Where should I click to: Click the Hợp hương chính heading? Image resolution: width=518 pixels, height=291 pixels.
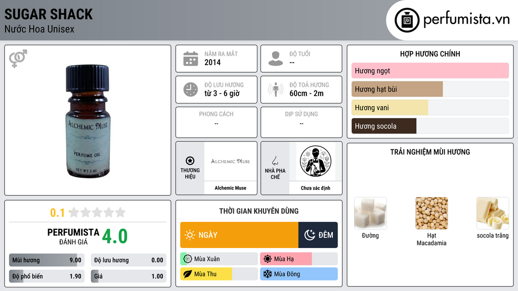click(430, 54)
